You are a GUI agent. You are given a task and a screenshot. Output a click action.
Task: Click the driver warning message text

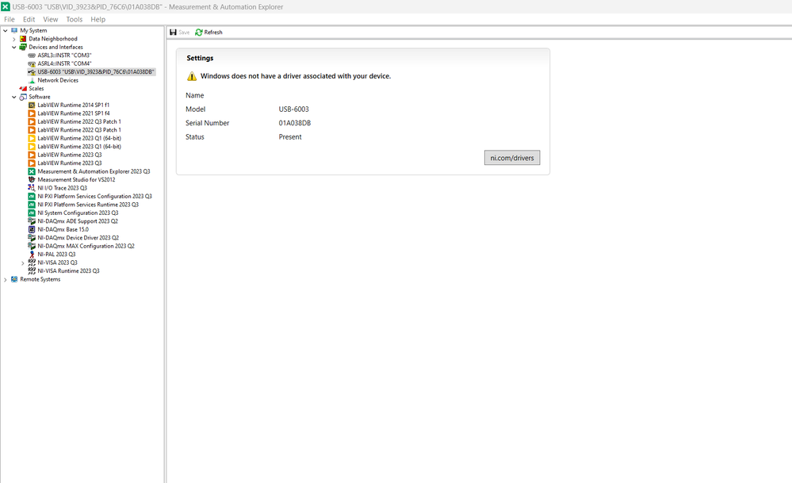point(296,76)
